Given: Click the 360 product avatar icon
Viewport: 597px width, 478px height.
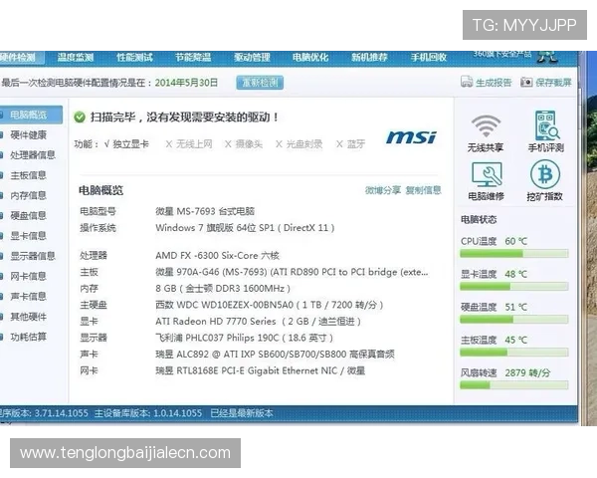Looking at the screenshot, I should [547, 57].
